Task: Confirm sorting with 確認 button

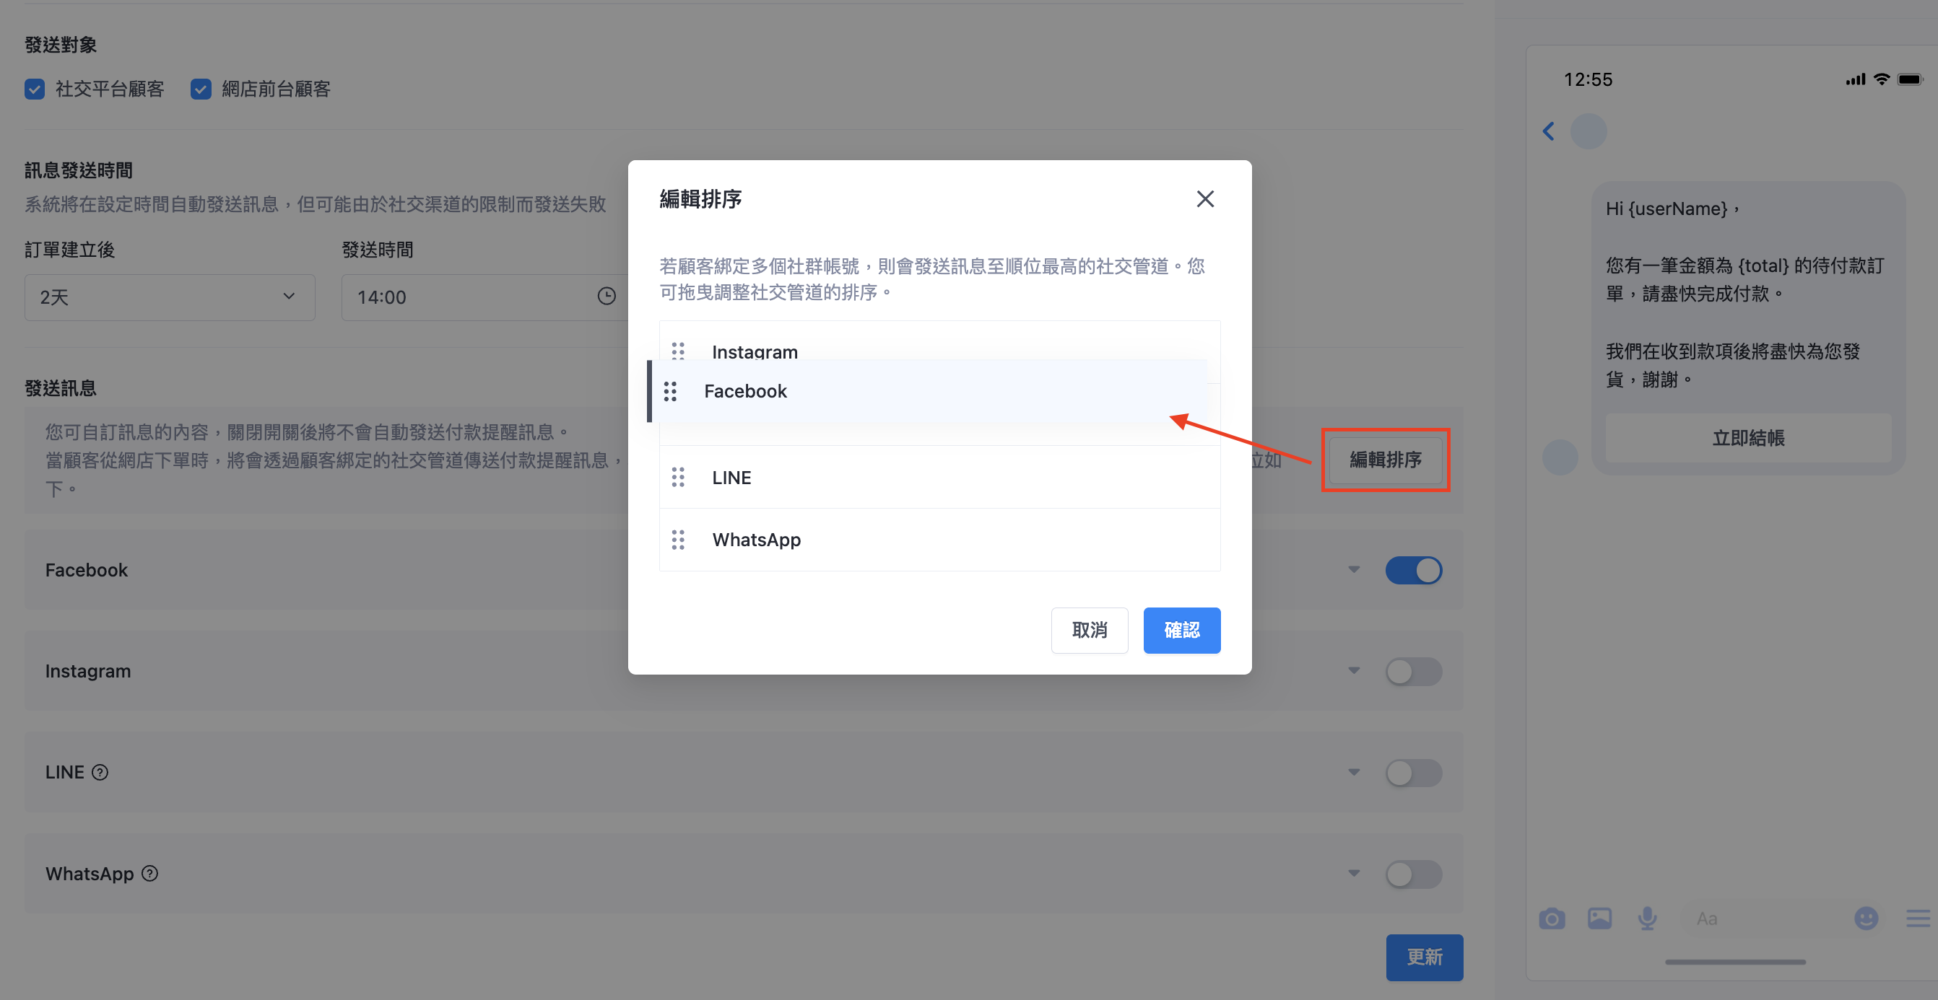Action: coord(1181,630)
